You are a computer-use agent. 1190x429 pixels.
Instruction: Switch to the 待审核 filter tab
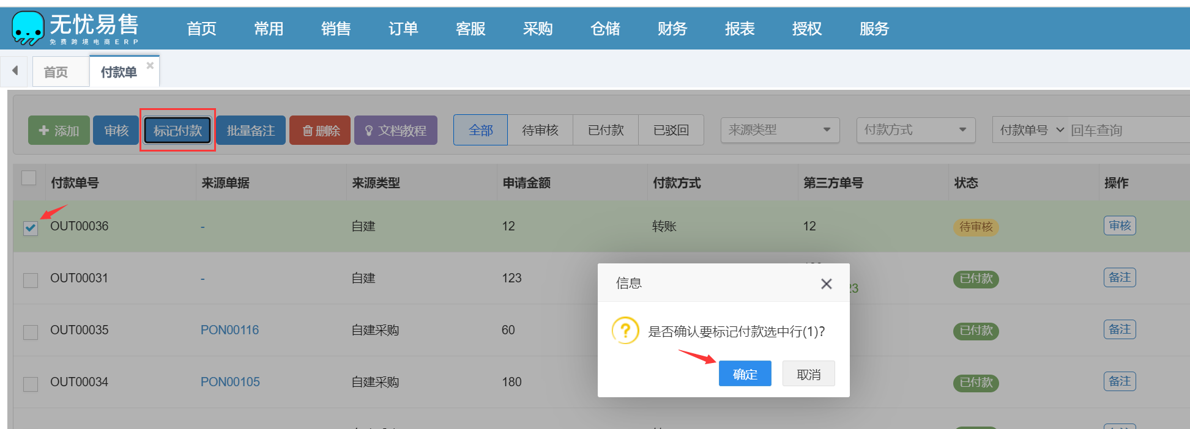(x=540, y=130)
